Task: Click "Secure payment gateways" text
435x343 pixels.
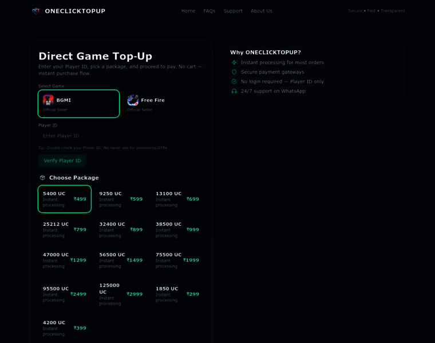Action: pyautogui.click(x=272, y=72)
